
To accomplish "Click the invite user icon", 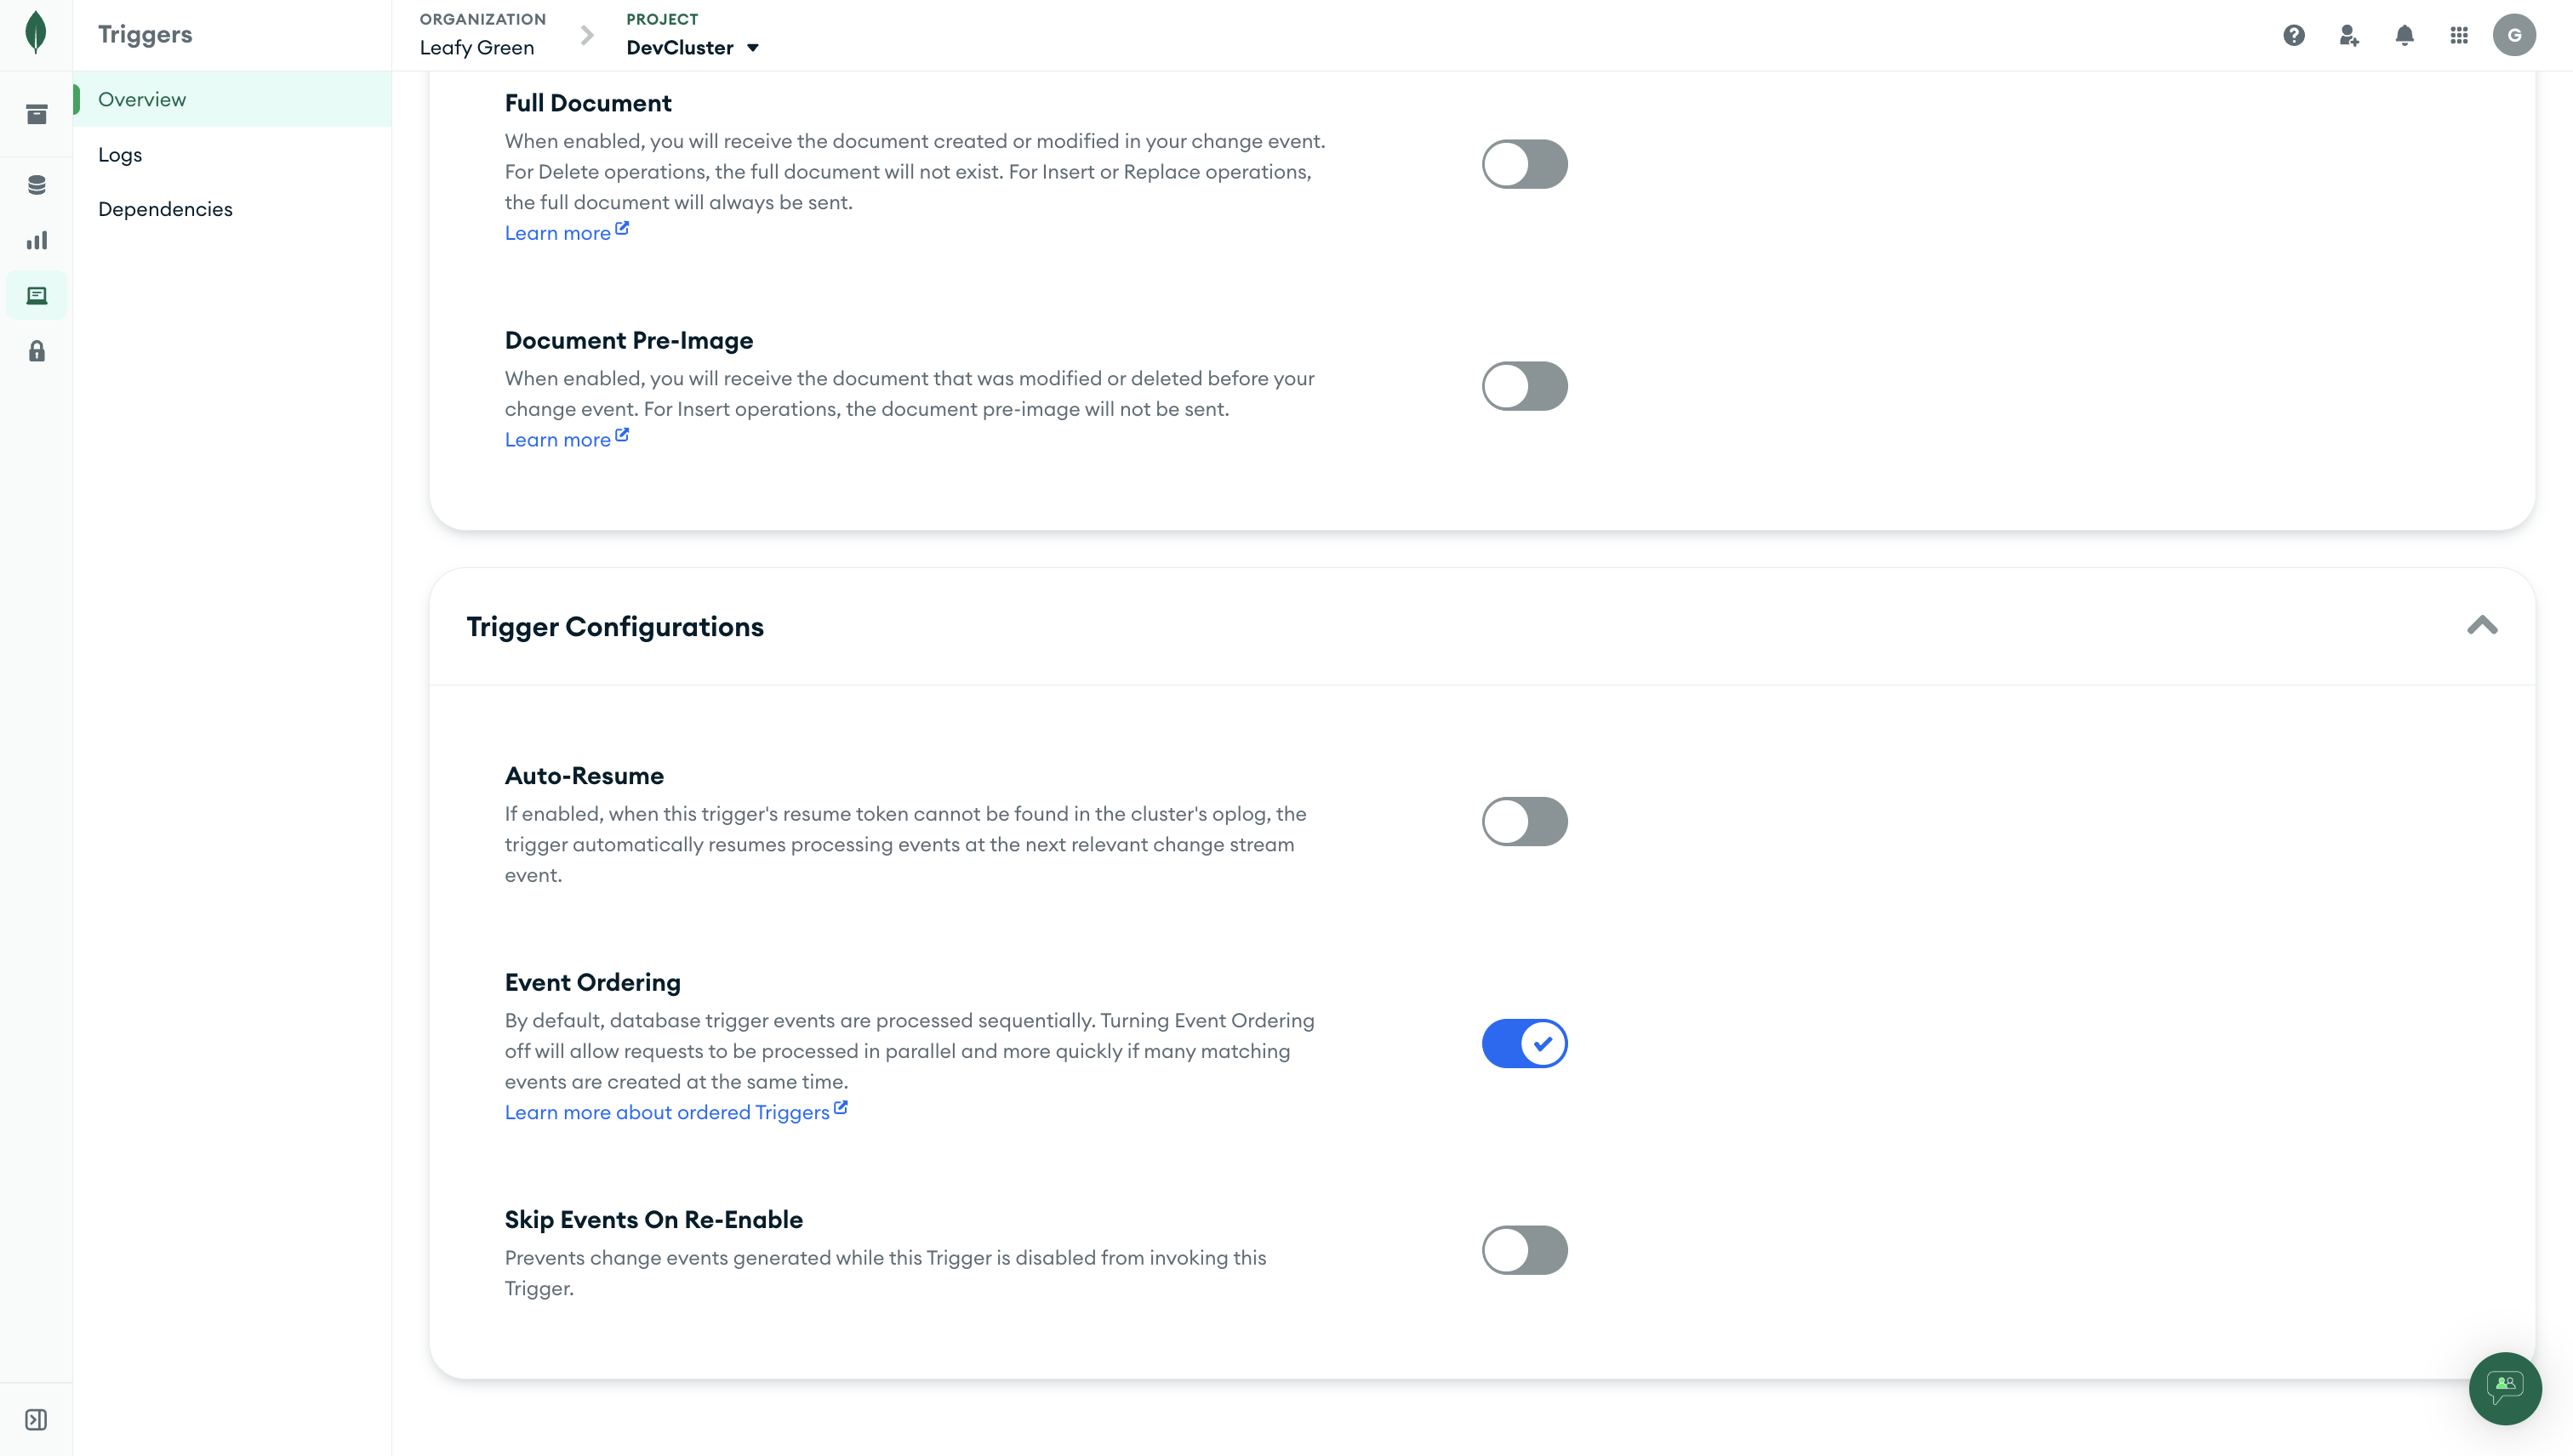I will (x=2349, y=36).
